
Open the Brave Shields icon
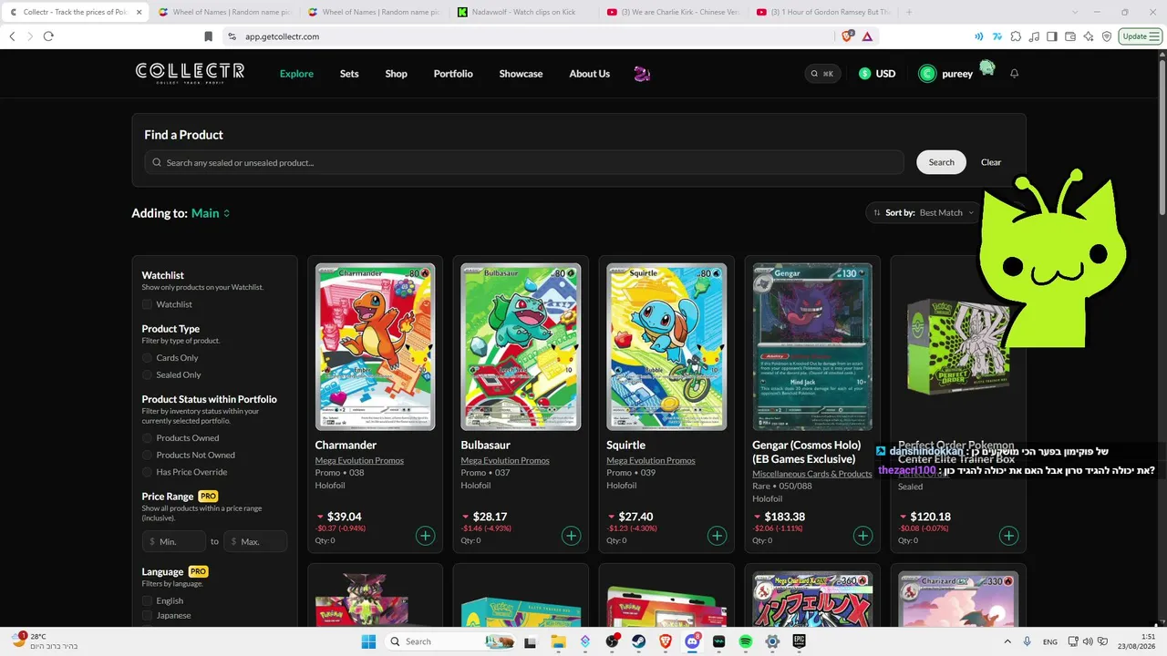[x=848, y=36]
